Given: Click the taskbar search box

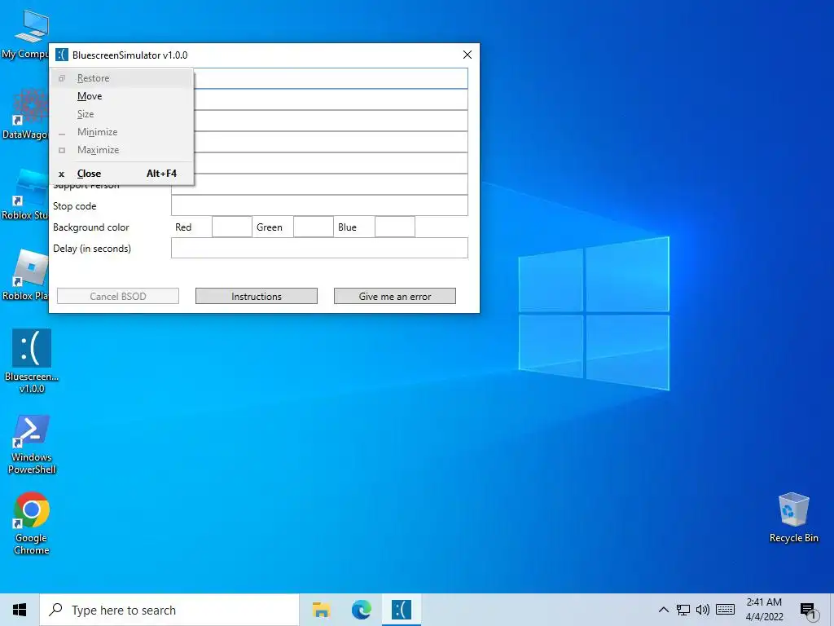Looking at the screenshot, I should coord(169,610).
